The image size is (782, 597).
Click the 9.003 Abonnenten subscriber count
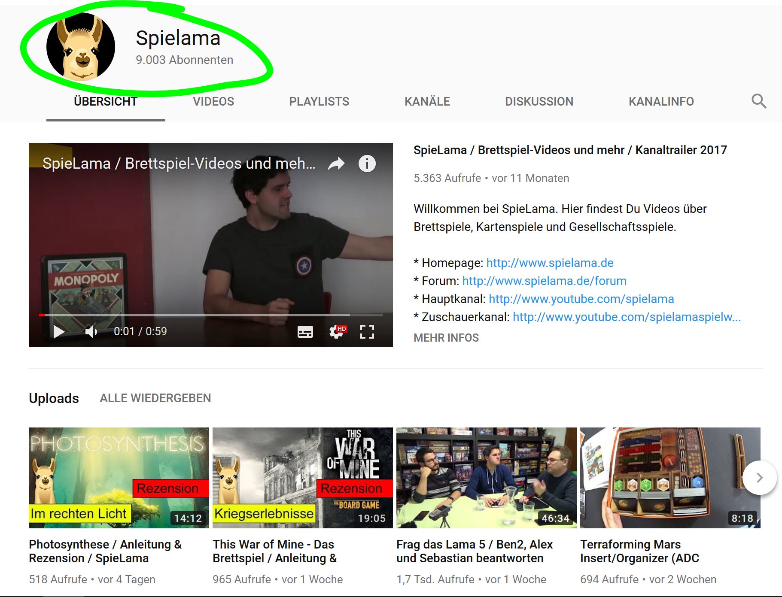pyautogui.click(x=185, y=60)
